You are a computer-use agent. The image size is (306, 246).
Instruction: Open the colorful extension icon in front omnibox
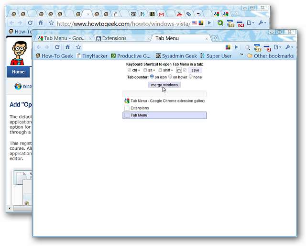tap(228, 47)
